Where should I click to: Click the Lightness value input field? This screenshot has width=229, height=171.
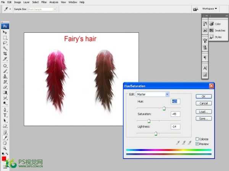pyautogui.click(x=176, y=127)
